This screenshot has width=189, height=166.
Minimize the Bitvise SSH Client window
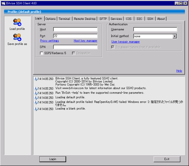[177, 3]
